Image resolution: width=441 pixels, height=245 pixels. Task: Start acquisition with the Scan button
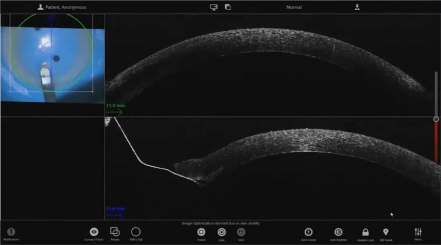(221, 232)
